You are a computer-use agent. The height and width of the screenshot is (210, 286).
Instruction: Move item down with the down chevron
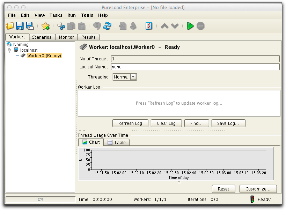click(175, 26)
